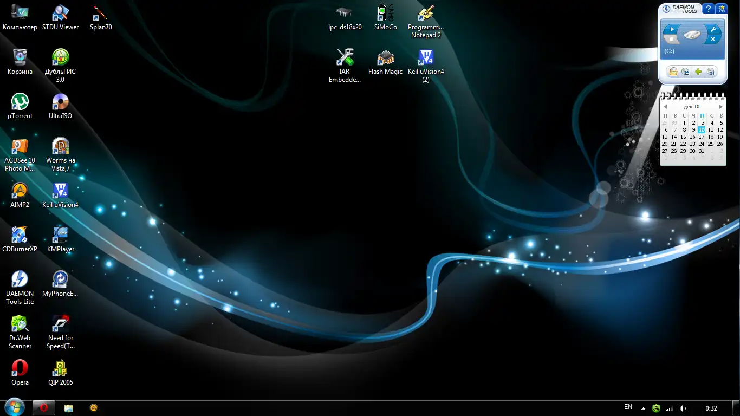Click the green plus button in DAEMON Tools gadget

coord(698,71)
